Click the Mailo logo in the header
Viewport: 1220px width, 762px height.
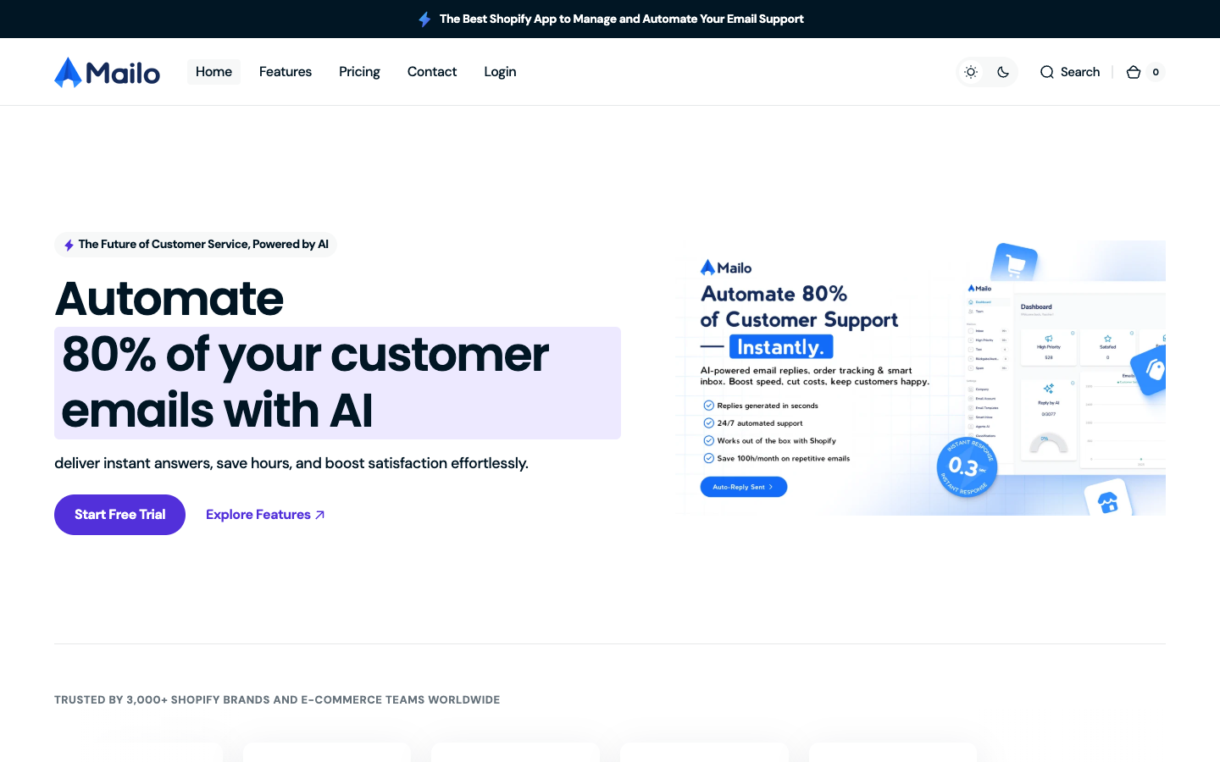107,72
